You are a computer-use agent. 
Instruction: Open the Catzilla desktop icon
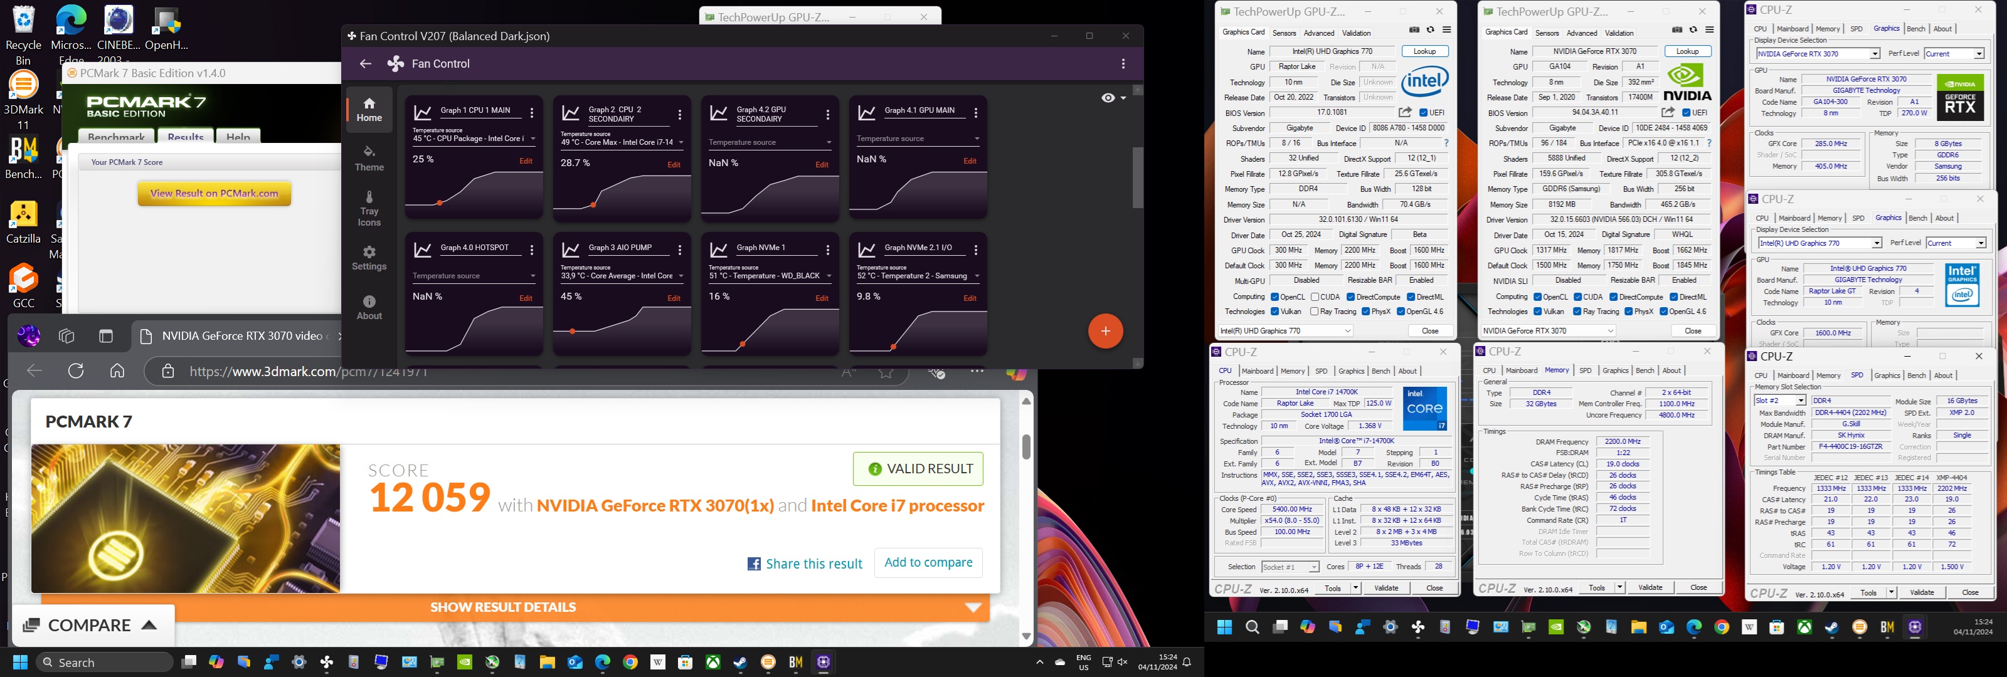pos(24,223)
